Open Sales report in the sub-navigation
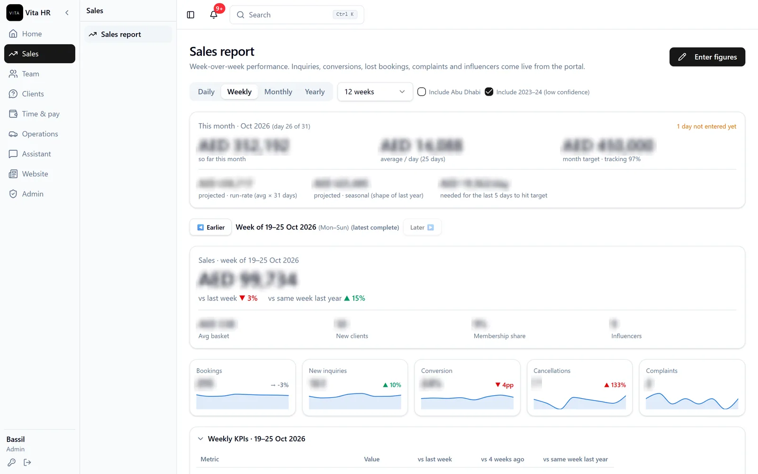This screenshot has height=474, width=758. point(128,34)
